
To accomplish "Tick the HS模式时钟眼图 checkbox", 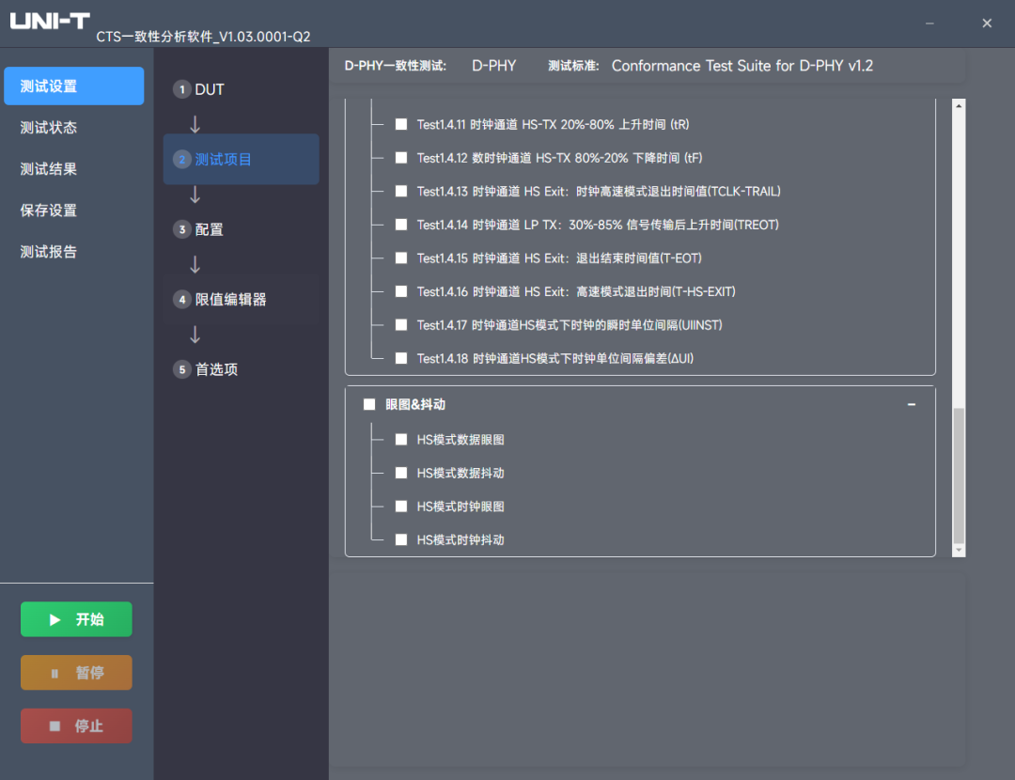I will click(401, 507).
